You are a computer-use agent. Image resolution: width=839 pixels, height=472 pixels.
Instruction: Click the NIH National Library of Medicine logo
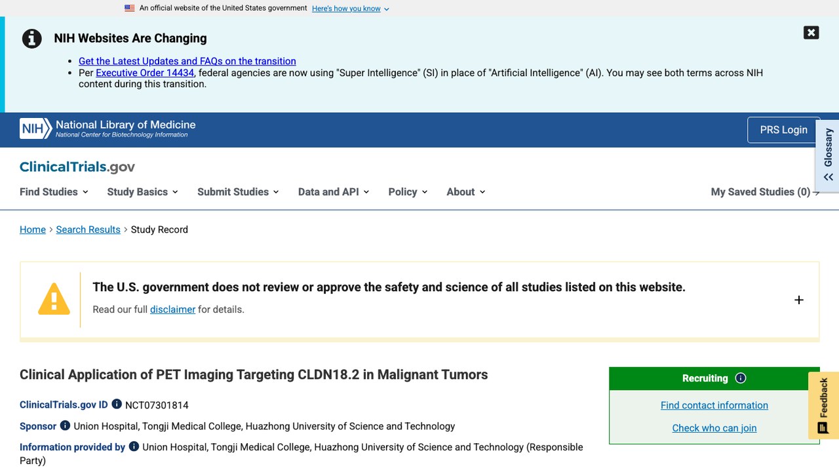click(107, 128)
